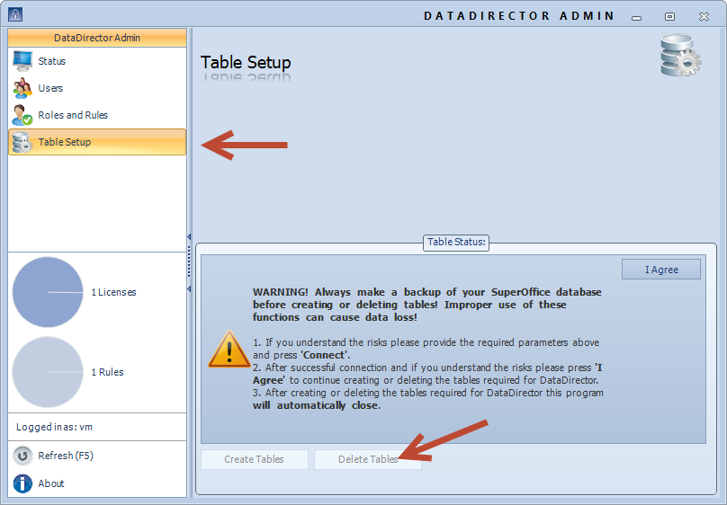Open the Status section

pyautogui.click(x=97, y=61)
